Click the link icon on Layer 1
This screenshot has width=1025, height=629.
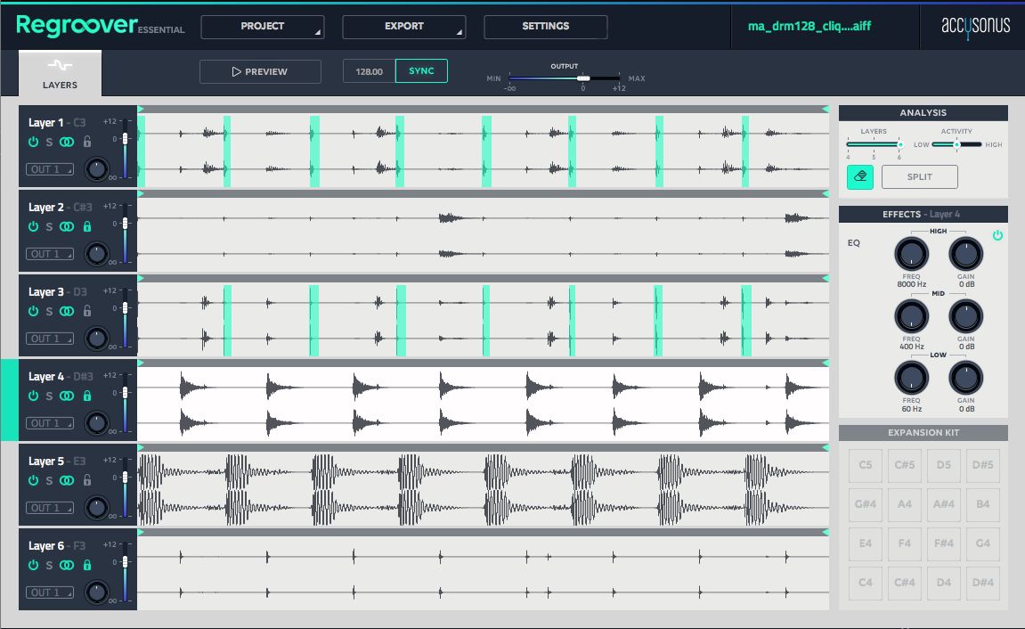click(x=67, y=142)
